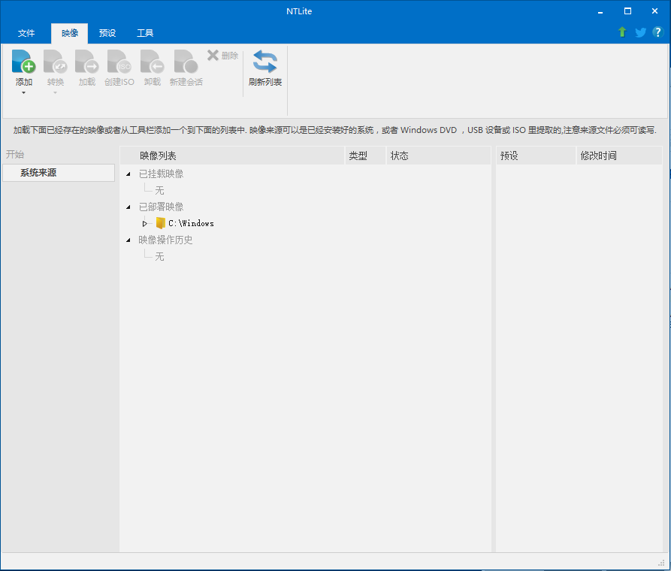The width and height of the screenshot is (671, 571).
Task: Expand the C:\Windows tree node
Action: [x=144, y=223]
